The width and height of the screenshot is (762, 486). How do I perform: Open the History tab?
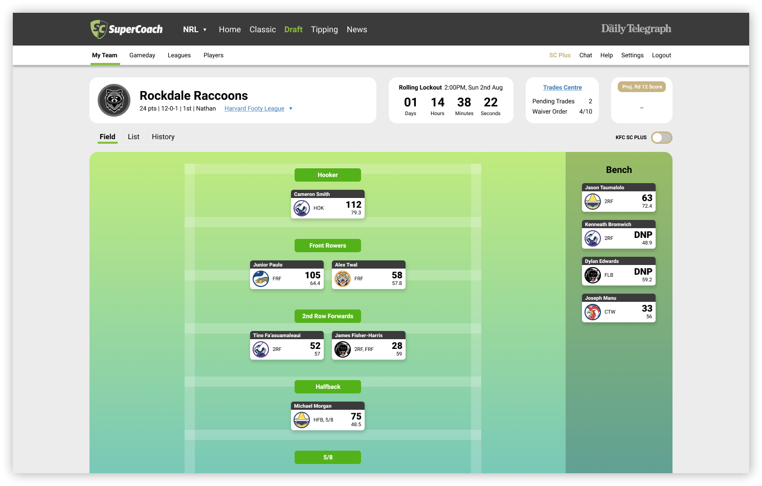pyautogui.click(x=163, y=137)
